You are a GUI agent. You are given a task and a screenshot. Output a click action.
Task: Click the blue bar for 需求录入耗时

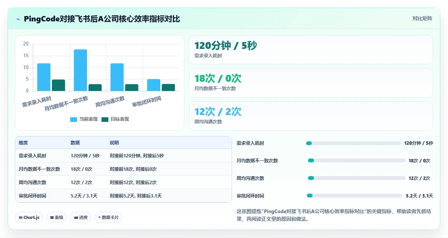[44, 77]
